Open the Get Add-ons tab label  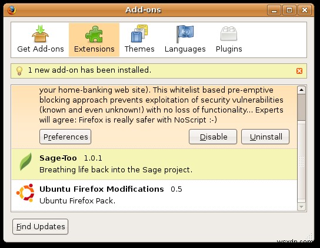pos(41,49)
